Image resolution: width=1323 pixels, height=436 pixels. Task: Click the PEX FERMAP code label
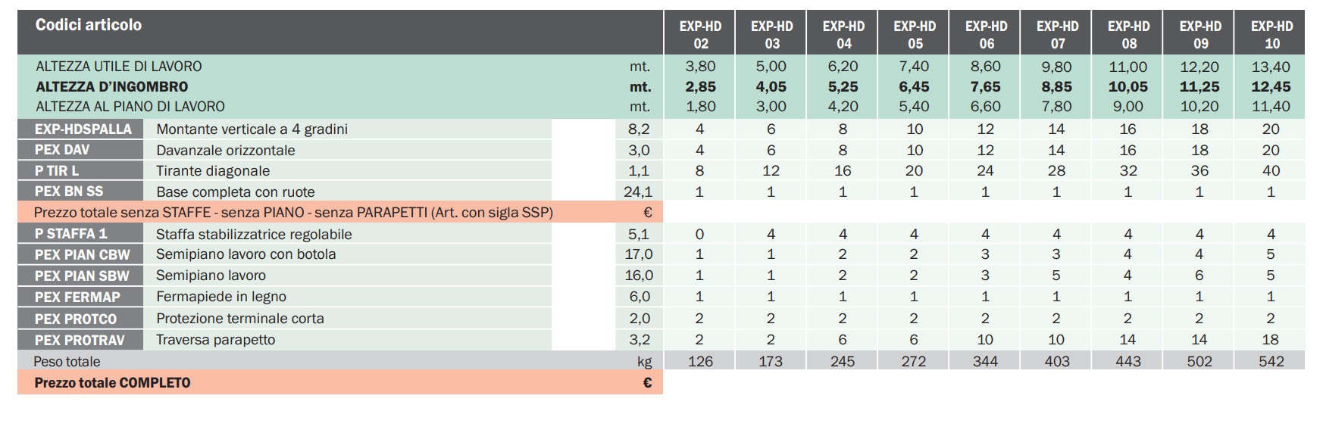[x=77, y=297]
